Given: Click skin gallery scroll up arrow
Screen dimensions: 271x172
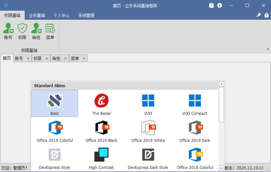Looking at the screenshot, I should coord(221,84).
